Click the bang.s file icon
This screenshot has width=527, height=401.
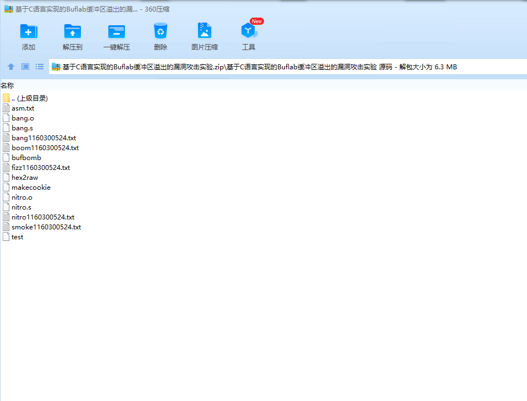pyautogui.click(x=6, y=128)
